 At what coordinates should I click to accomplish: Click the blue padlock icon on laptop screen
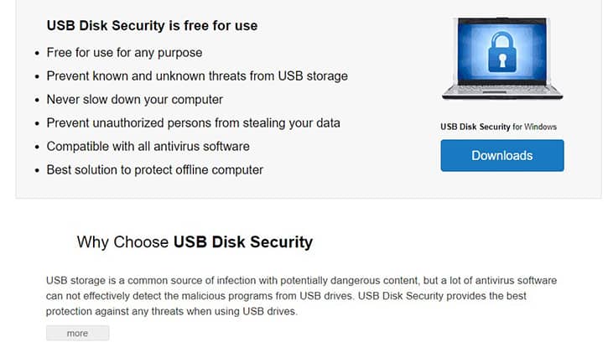502,53
